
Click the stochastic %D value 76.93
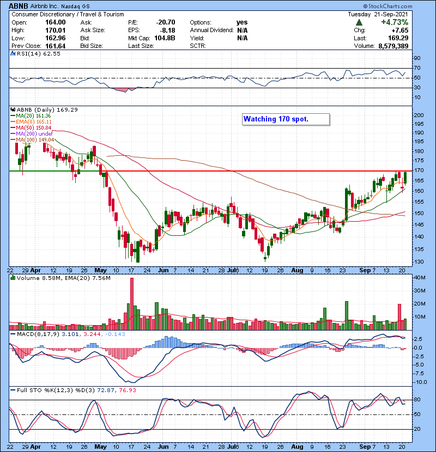pos(127,390)
